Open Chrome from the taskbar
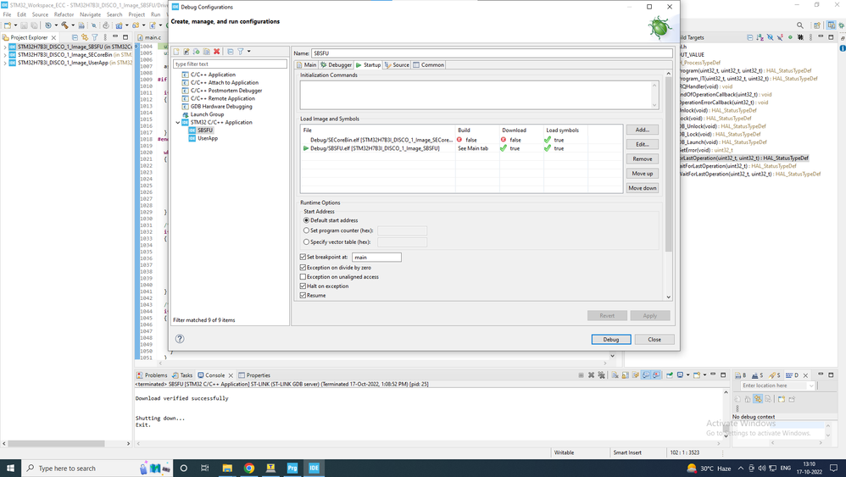The image size is (846, 477). tap(248, 468)
